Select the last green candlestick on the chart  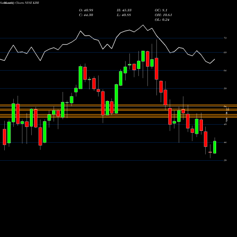pyautogui.click(x=215, y=147)
